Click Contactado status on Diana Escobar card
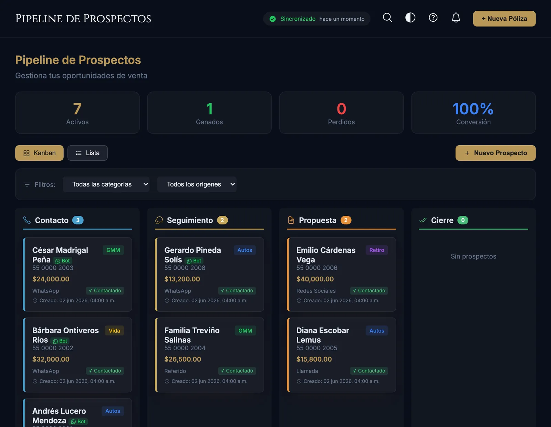 coord(369,371)
